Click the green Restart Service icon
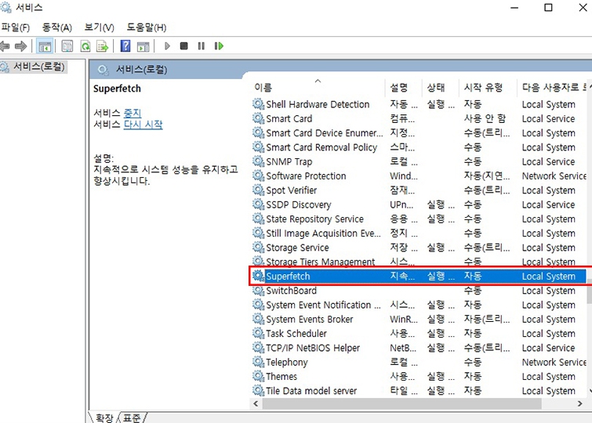The image size is (592, 423). [x=220, y=46]
